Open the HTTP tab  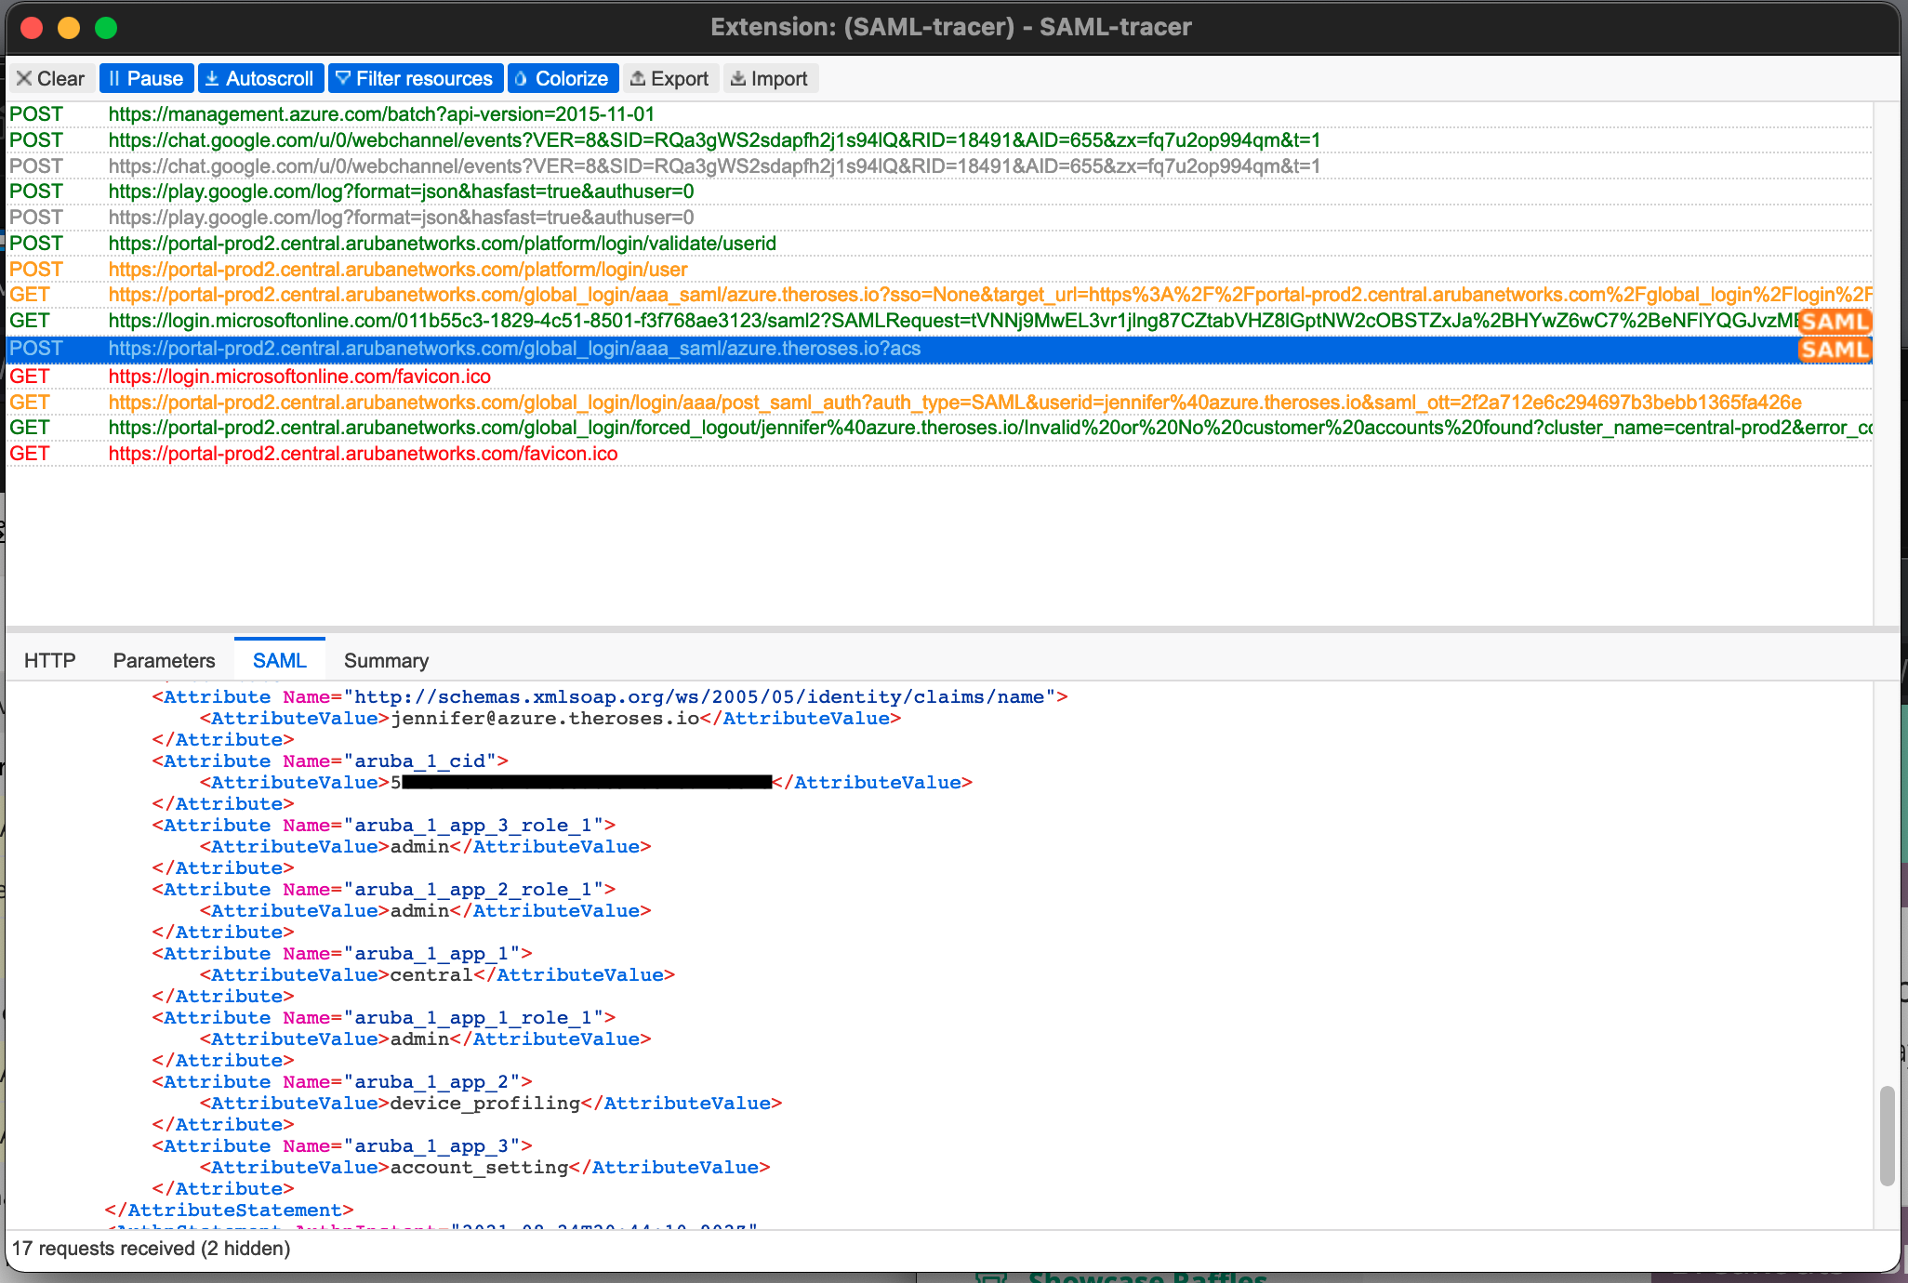click(49, 661)
